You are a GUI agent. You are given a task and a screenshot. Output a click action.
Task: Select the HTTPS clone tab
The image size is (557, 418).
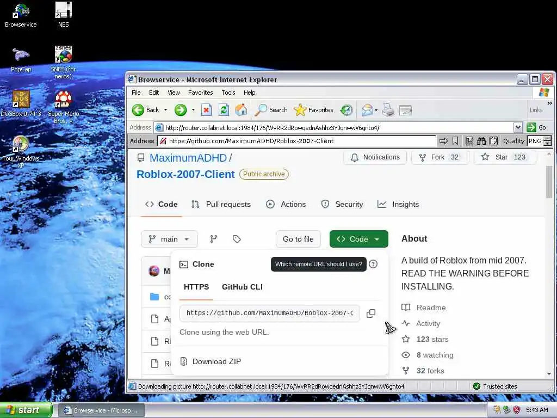(196, 287)
